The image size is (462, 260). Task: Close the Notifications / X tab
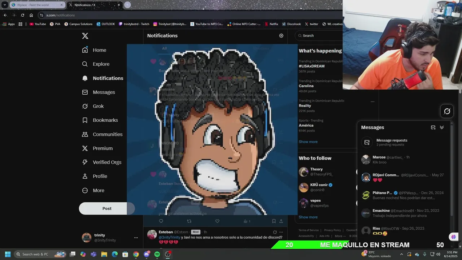click(119, 5)
